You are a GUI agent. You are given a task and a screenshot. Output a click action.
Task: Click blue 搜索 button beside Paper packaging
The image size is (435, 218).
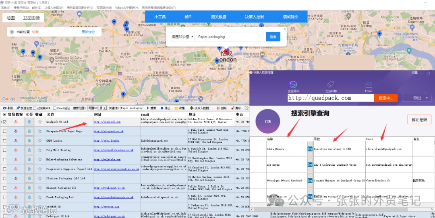(273, 37)
